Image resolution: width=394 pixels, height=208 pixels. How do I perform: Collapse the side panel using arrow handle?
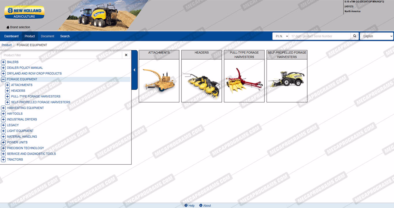click(134, 70)
